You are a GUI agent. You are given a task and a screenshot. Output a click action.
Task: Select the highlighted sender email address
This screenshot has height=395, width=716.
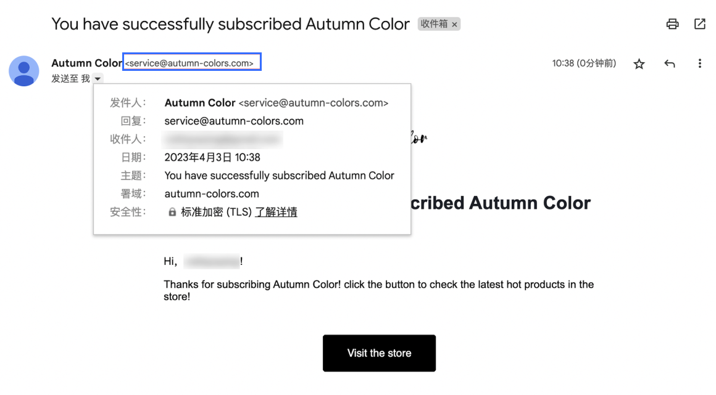[192, 62]
